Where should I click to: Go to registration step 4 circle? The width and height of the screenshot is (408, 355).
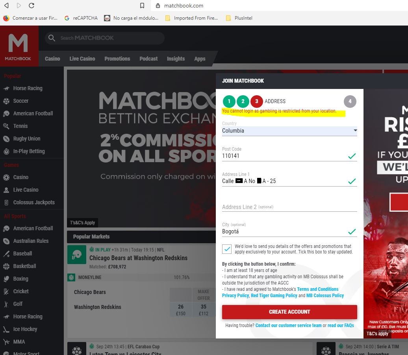[350, 102]
